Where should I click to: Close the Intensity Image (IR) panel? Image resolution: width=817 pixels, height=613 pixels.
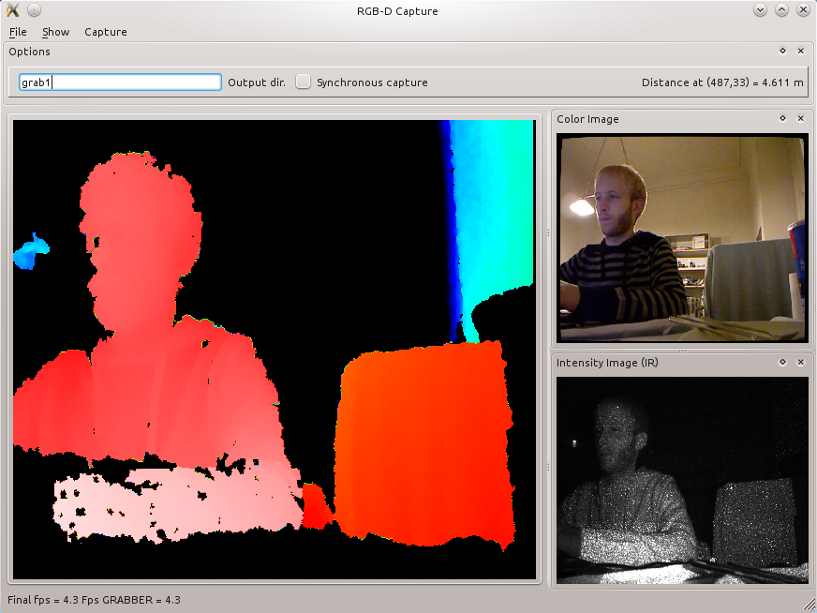point(801,362)
